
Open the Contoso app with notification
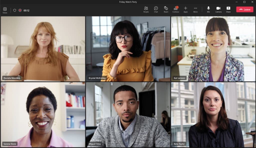coord(176,9)
